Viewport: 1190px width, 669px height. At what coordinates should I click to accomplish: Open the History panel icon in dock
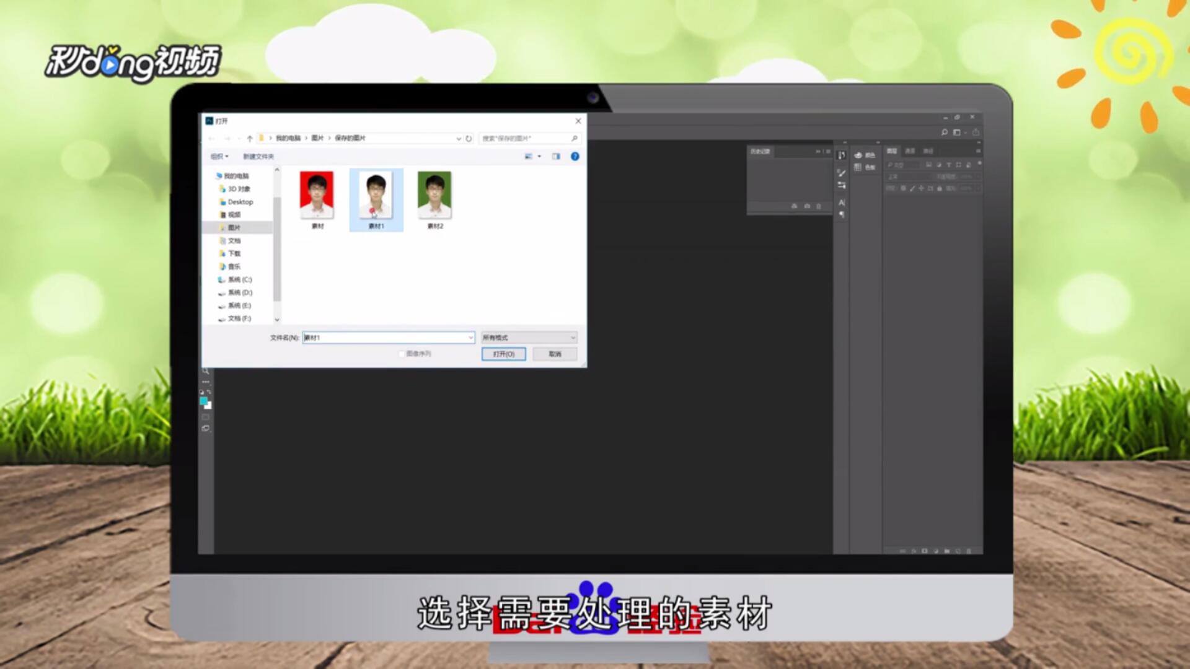click(841, 155)
